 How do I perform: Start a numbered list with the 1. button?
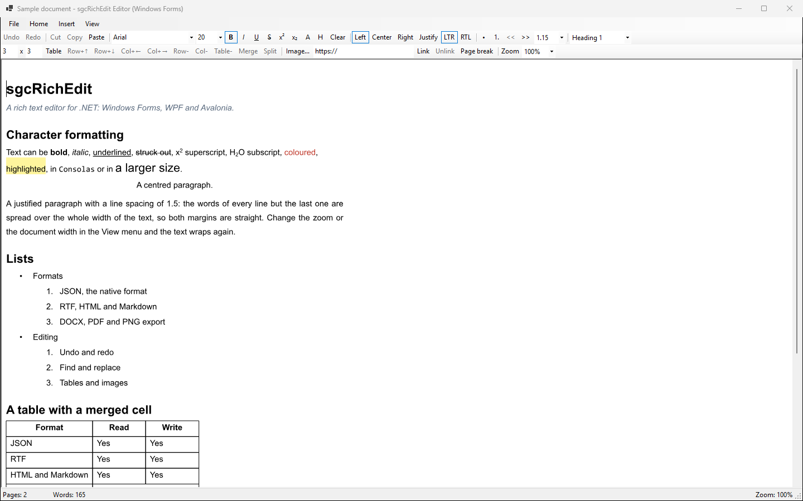point(496,37)
